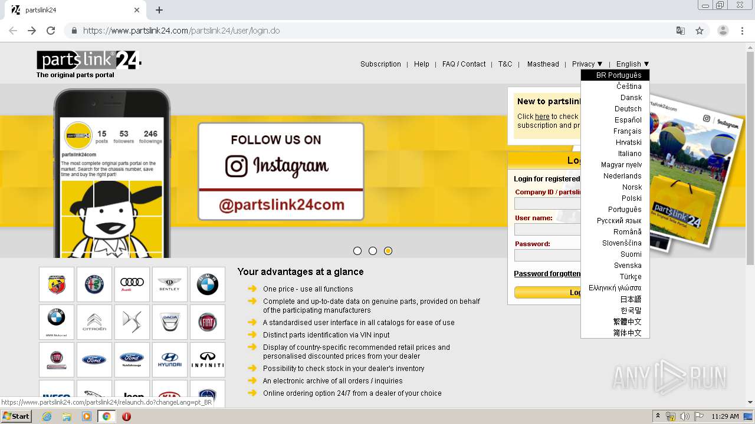Open the Opera icon in taskbar
Screen dimensions: 755x424
pyautogui.click(x=126, y=416)
